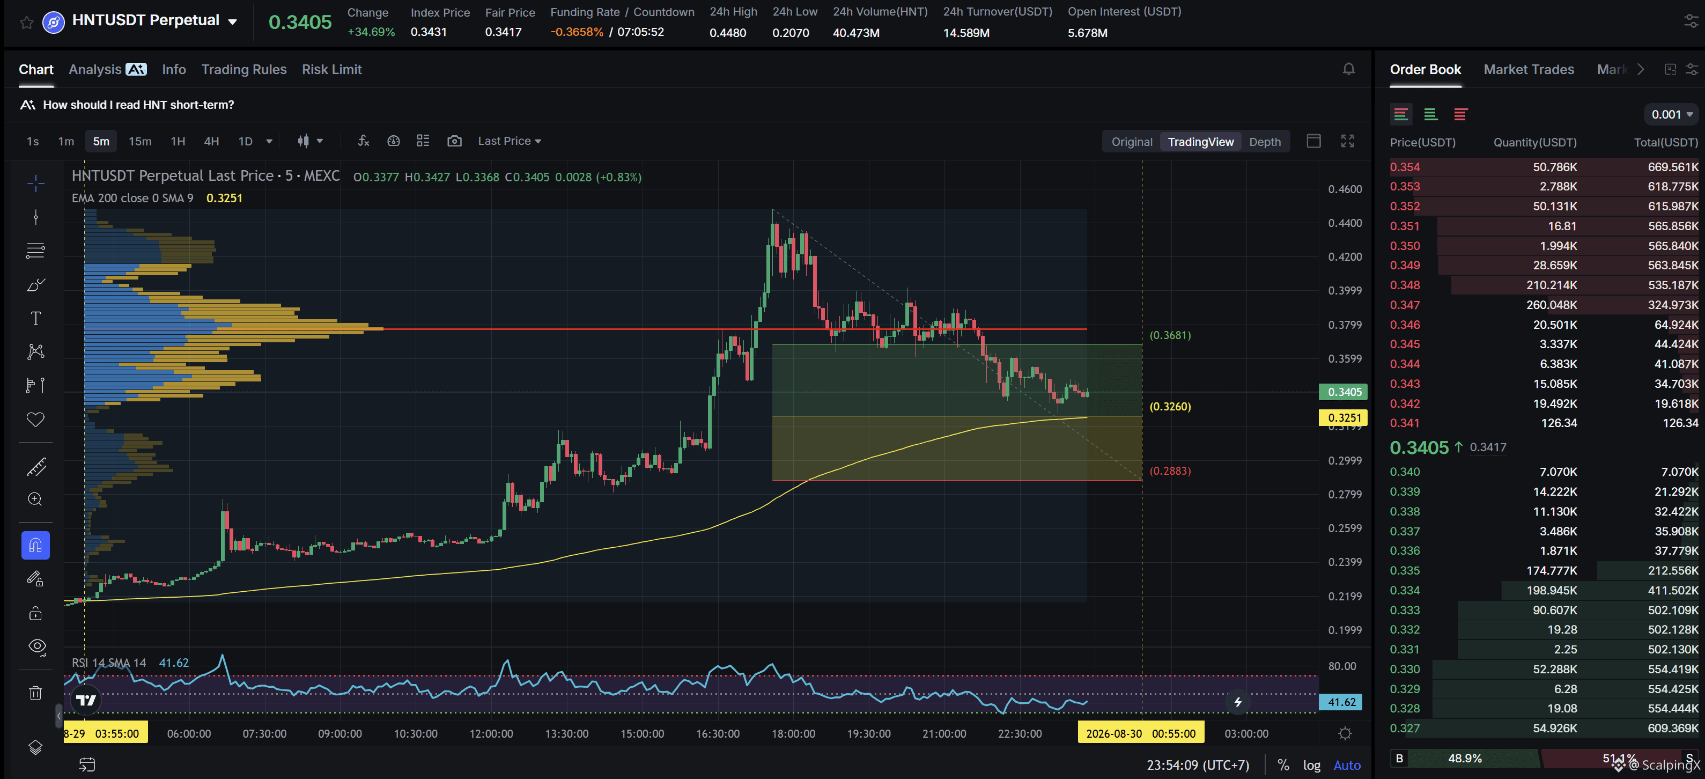The width and height of the screenshot is (1705, 779).
Task: Select the 15m timeframe
Action: coord(139,142)
